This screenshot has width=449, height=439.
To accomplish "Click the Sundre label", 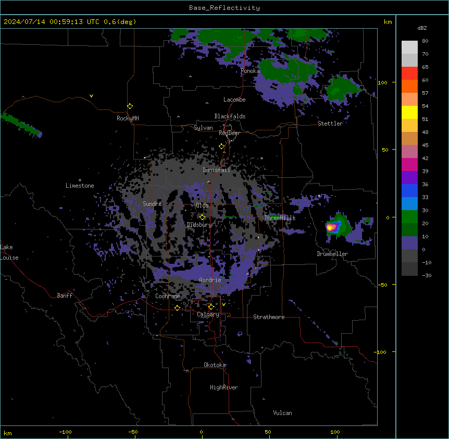I will click(152, 204).
